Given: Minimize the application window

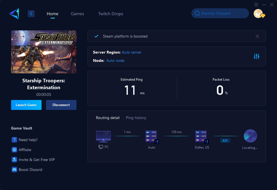Looking at the screenshot, I should click(x=264, y=5).
